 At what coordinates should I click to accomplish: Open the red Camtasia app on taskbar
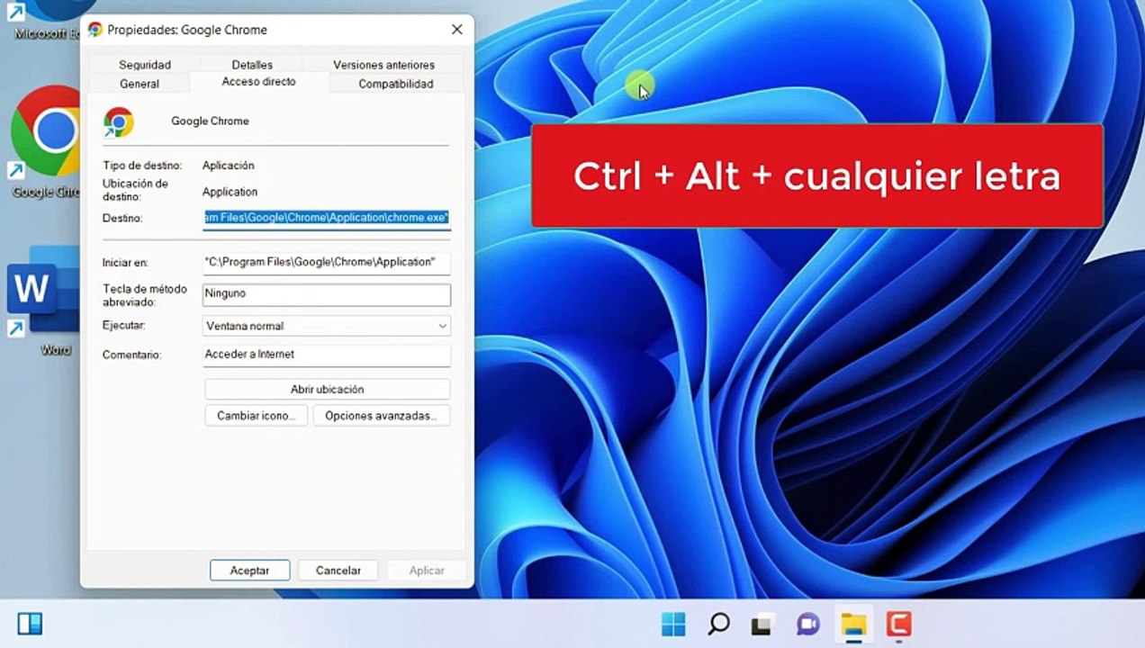click(x=898, y=624)
